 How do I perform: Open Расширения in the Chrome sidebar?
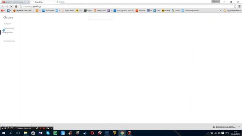[9, 28]
